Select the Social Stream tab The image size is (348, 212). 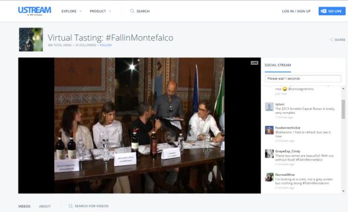tap(278, 65)
